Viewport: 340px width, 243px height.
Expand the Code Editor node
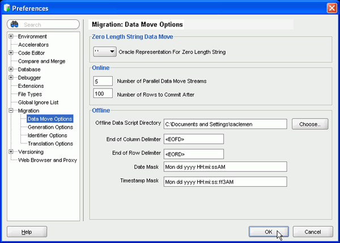coord(11,53)
